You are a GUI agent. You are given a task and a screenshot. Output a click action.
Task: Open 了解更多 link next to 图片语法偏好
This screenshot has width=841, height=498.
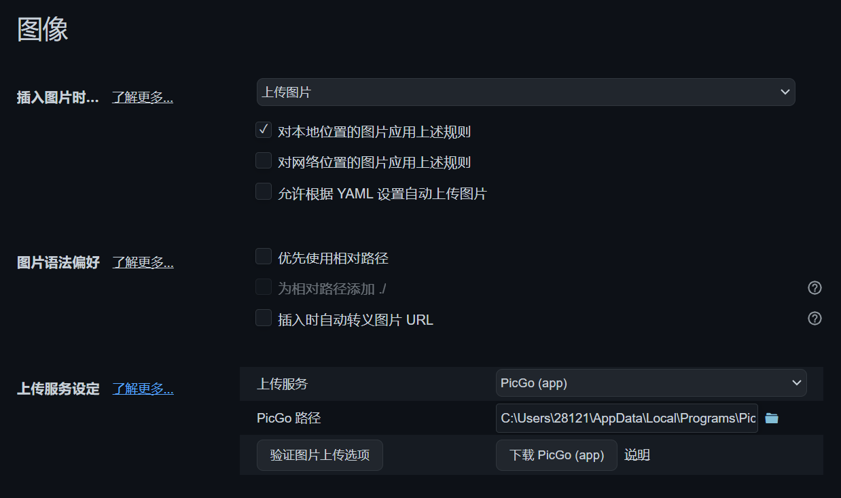point(143,262)
